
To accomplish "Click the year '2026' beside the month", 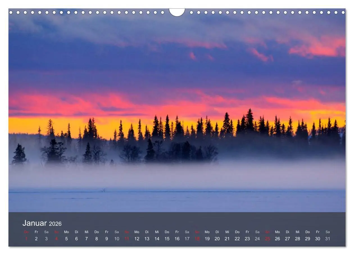I will click(55, 224).
